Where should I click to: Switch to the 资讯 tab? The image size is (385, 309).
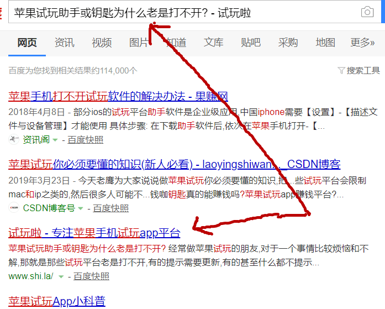click(64, 43)
